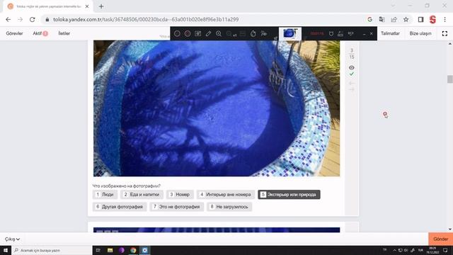Toggle the browser side panel
453x255 pixels.
pyautogui.click(x=420, y=19)
